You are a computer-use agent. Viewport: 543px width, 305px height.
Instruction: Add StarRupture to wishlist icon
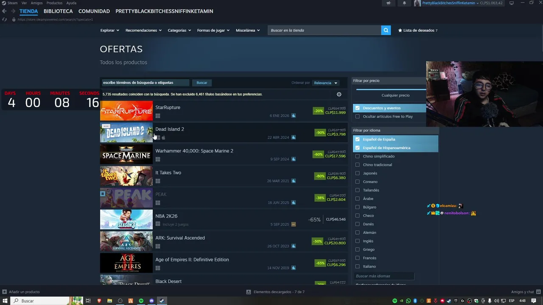click(294, 116)
